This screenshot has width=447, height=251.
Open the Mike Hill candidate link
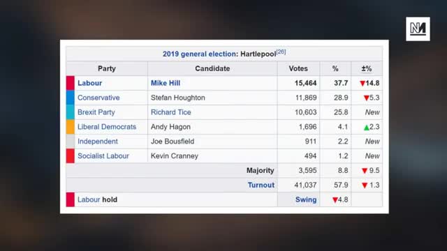click(x=166, y=83)
